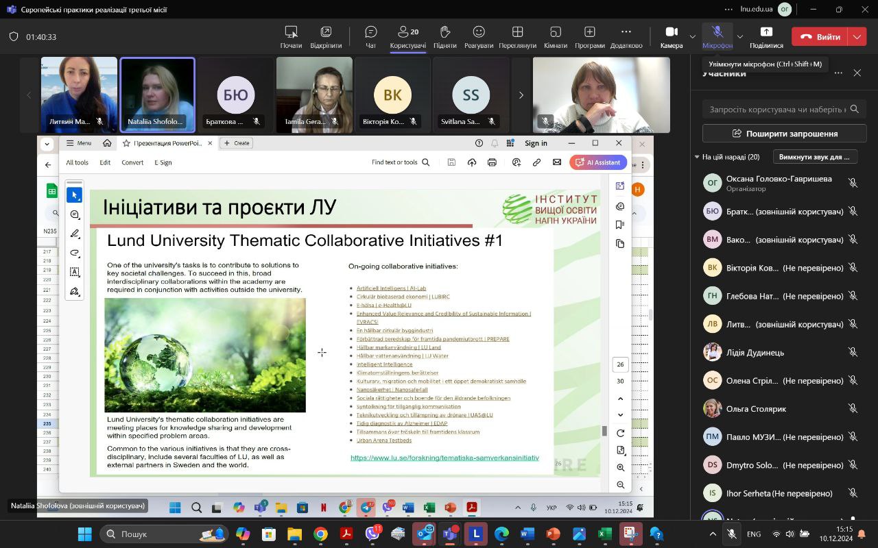Image resolution: width=878 pixels, height=548 pixels.
Task: Open Teams settings and more ellipsis in title bar
Action: point(728,10)
